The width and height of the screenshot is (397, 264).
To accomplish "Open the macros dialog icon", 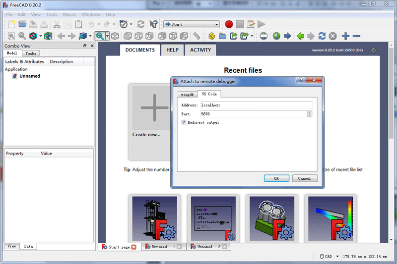I will (251, 24).
